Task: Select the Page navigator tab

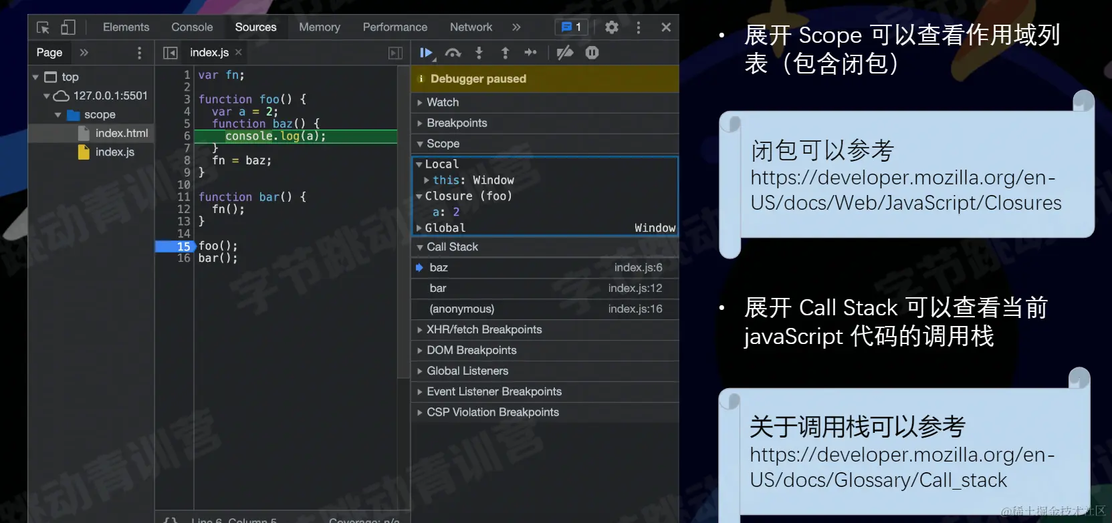Action: pyautogui.click(x=49, y=53)
